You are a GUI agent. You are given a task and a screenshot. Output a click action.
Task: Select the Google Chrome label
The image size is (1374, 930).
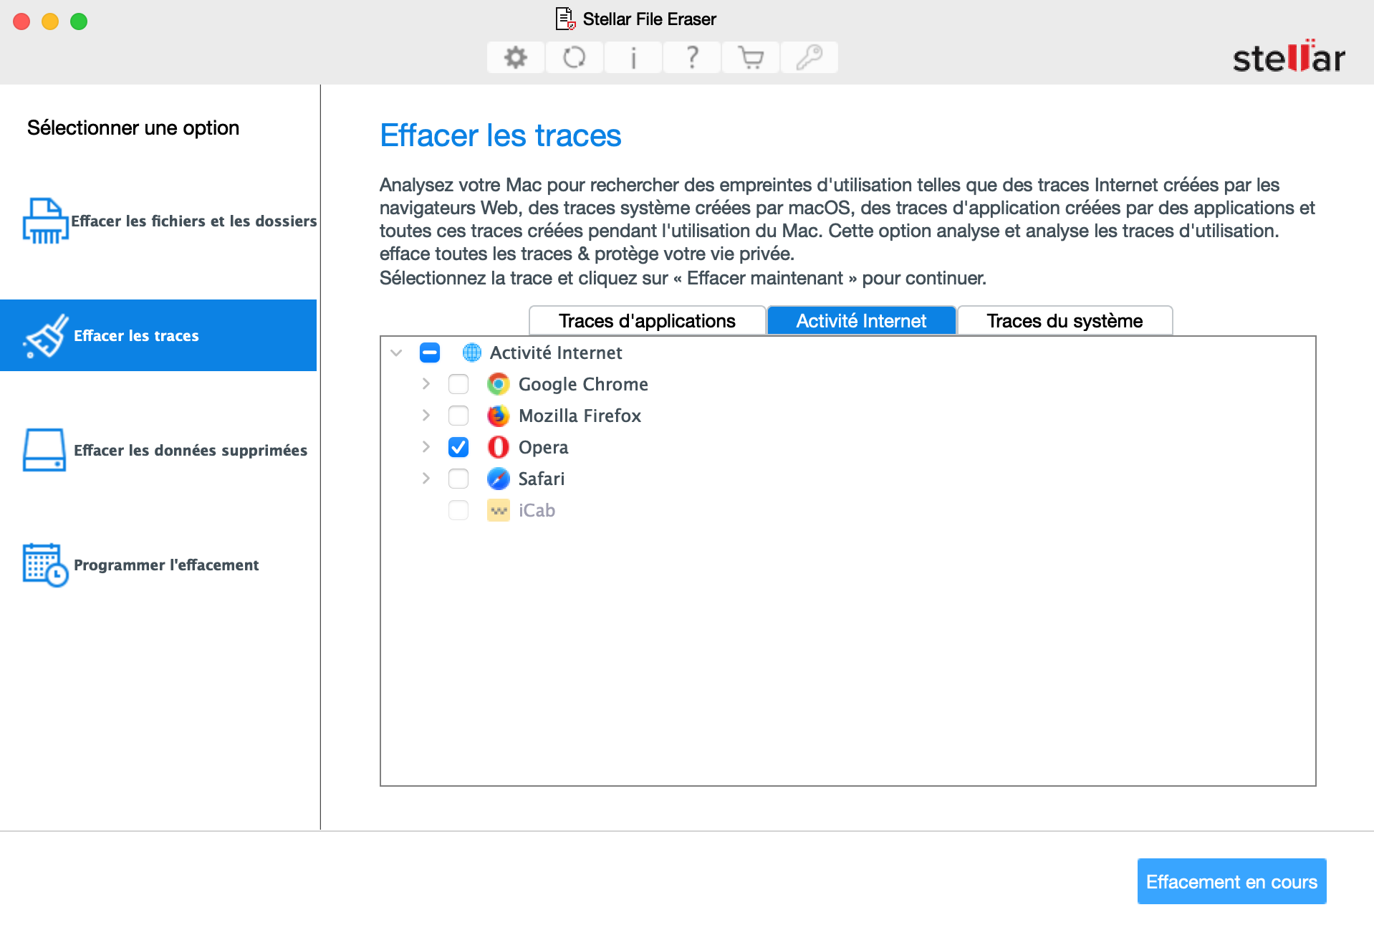point(583,384)
